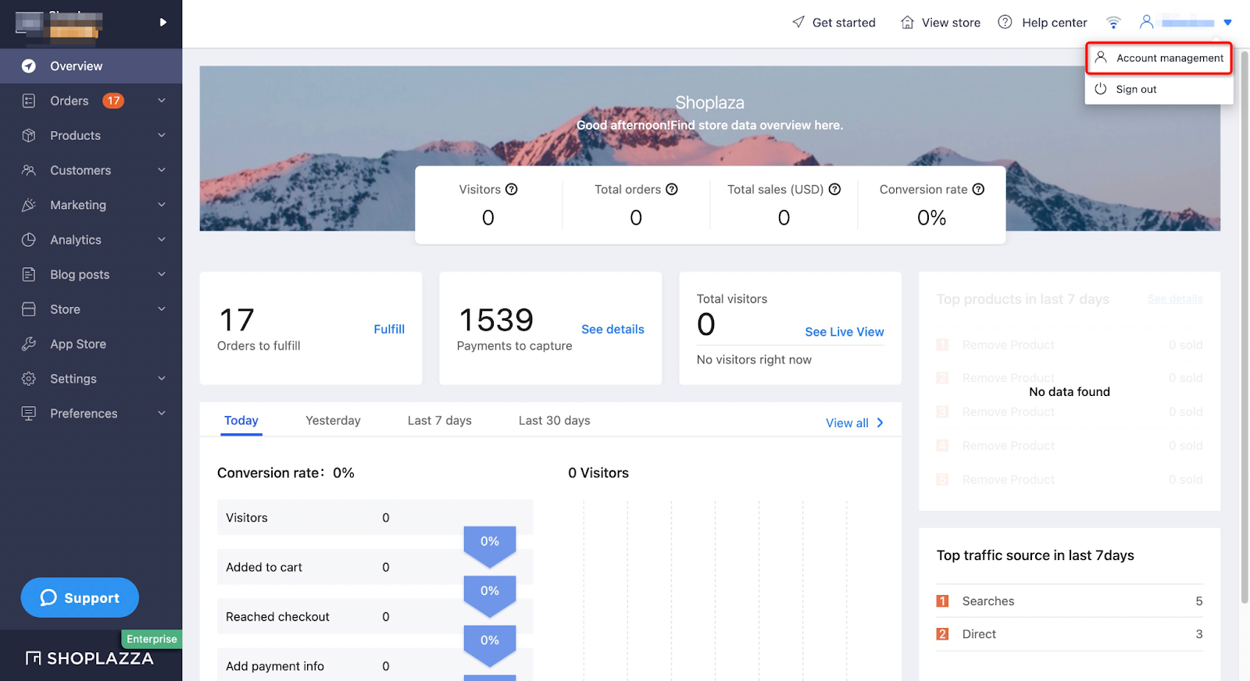Click the page vertical scrollbar
The image size is (1250, 681).
point(1245,328)
